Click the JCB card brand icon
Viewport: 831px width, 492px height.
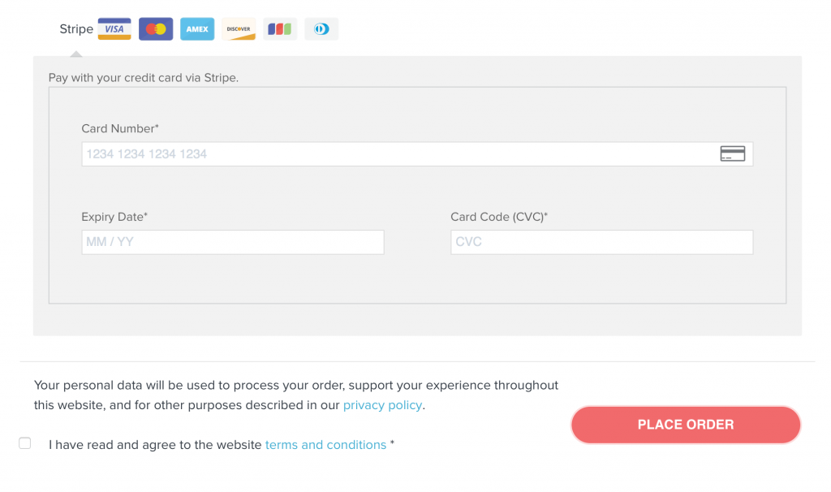tap(279, 28)
